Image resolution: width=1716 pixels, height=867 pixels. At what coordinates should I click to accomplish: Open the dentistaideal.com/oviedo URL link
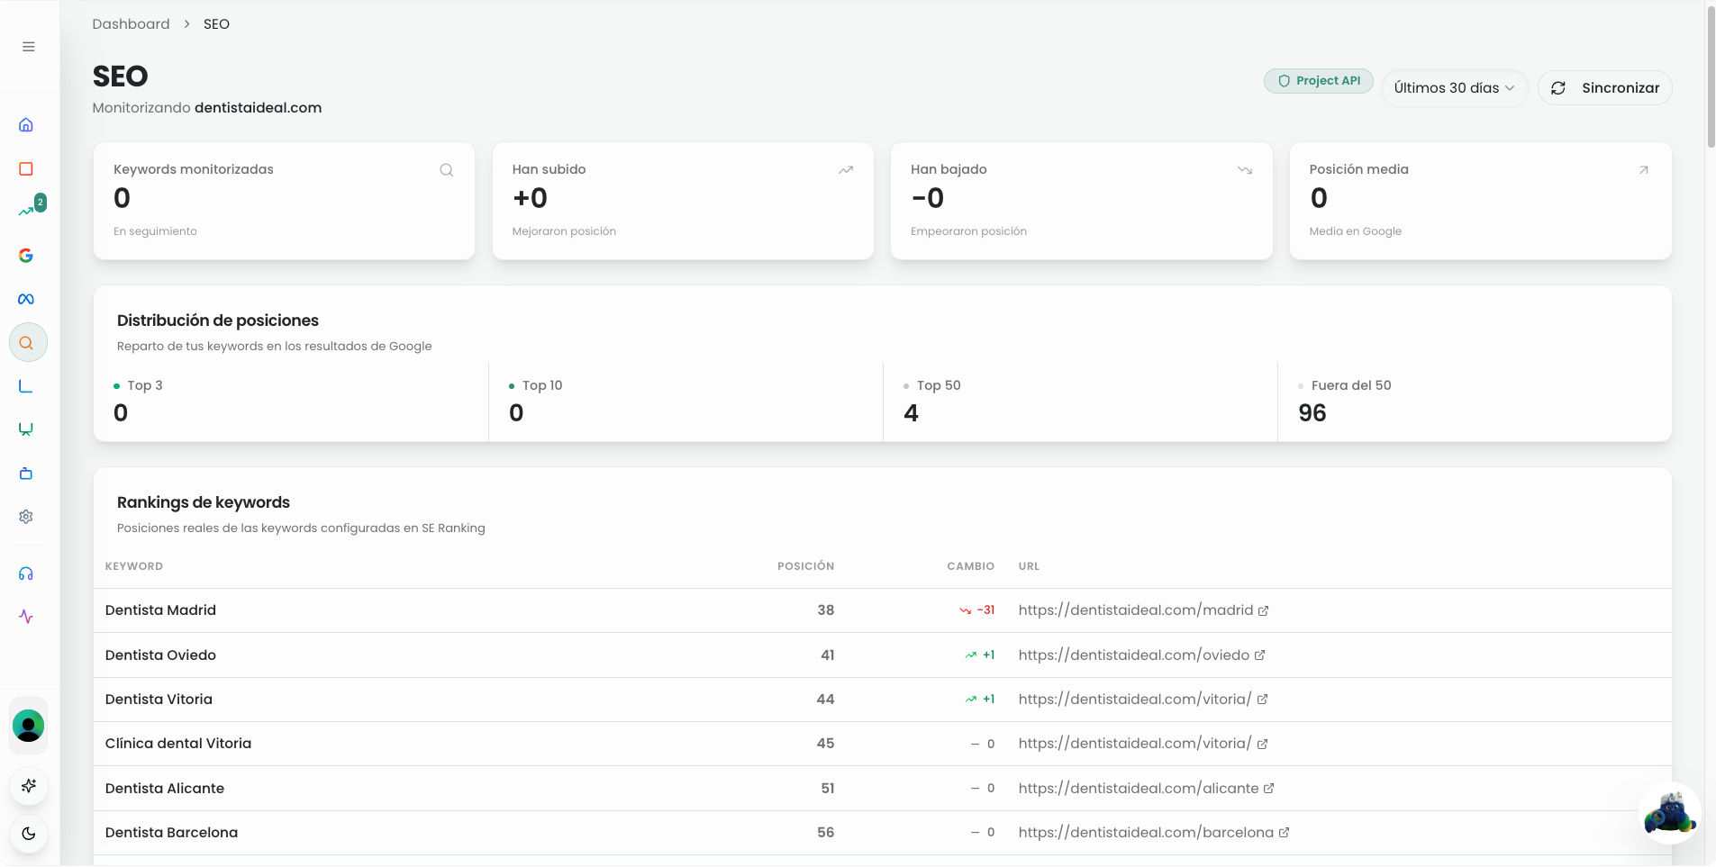[x=1141, y=655]
